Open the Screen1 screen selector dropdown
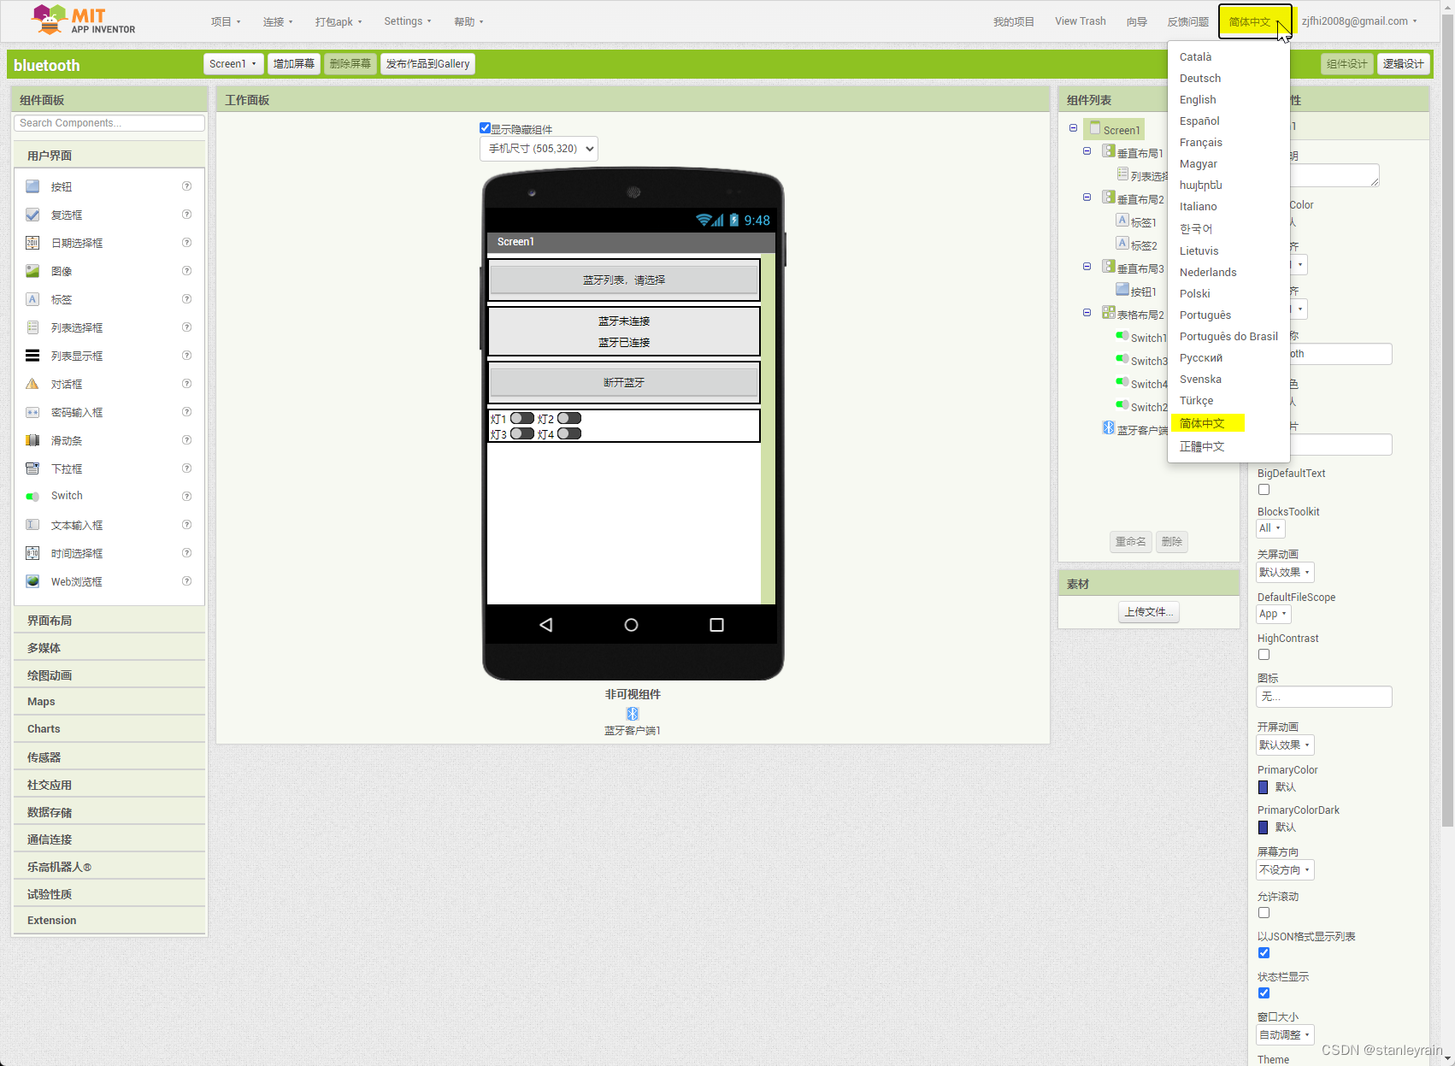The image size is (1455, 1066). coord(233,64)
